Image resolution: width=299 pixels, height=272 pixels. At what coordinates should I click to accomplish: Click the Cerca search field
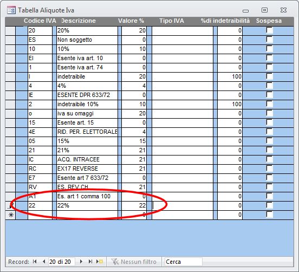click(x=183, y=262)
